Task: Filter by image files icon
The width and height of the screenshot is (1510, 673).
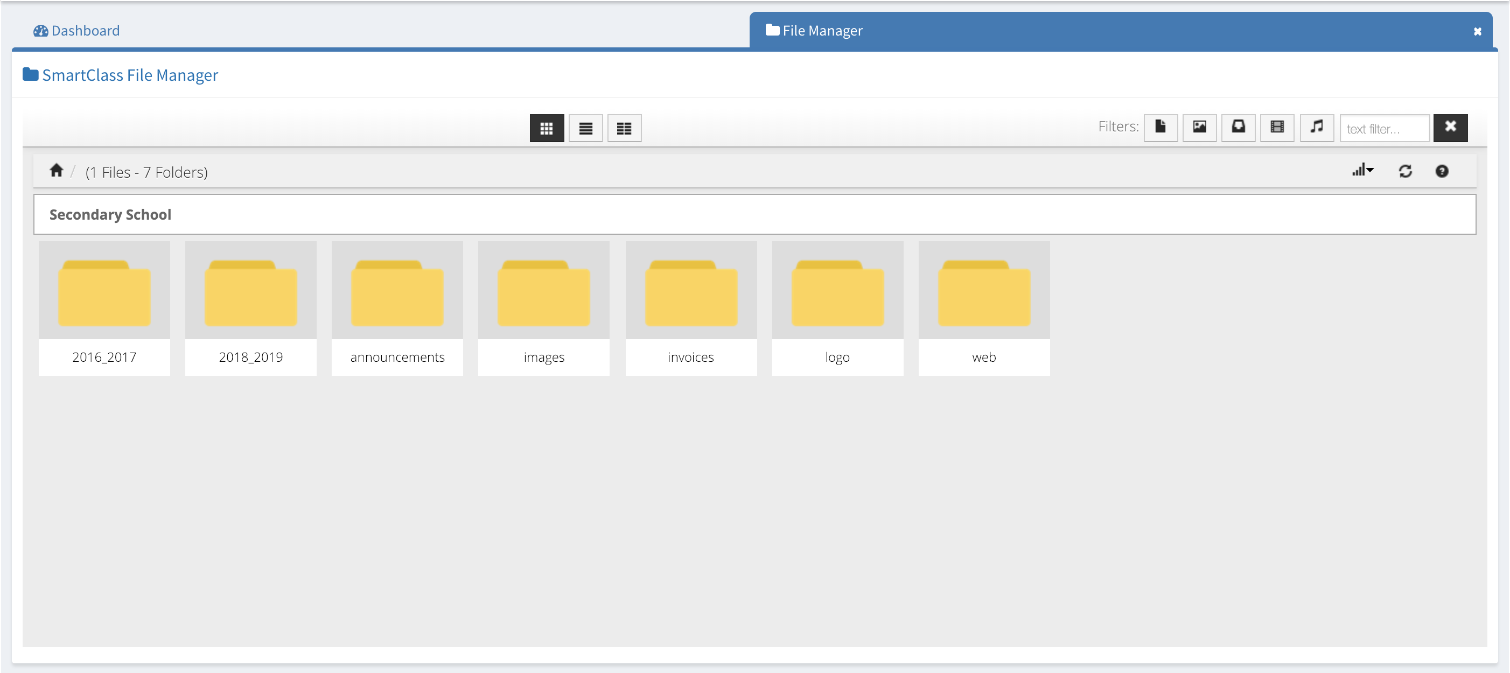Action: [1199, 127]
